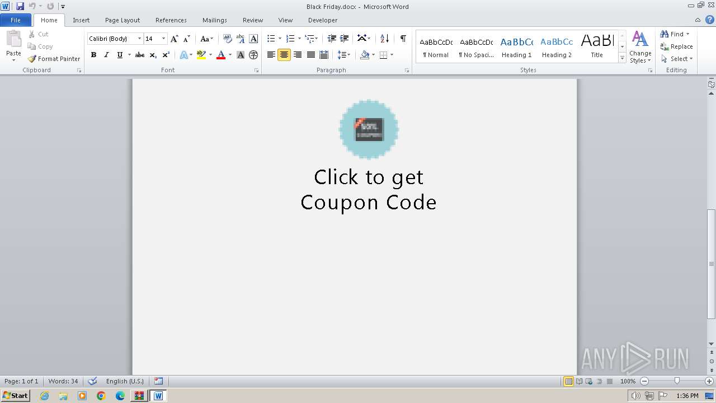The width and height of the screenshot is (716, 403).
Task: Click the Word Help question mark icon
Action: pos(710,20)
